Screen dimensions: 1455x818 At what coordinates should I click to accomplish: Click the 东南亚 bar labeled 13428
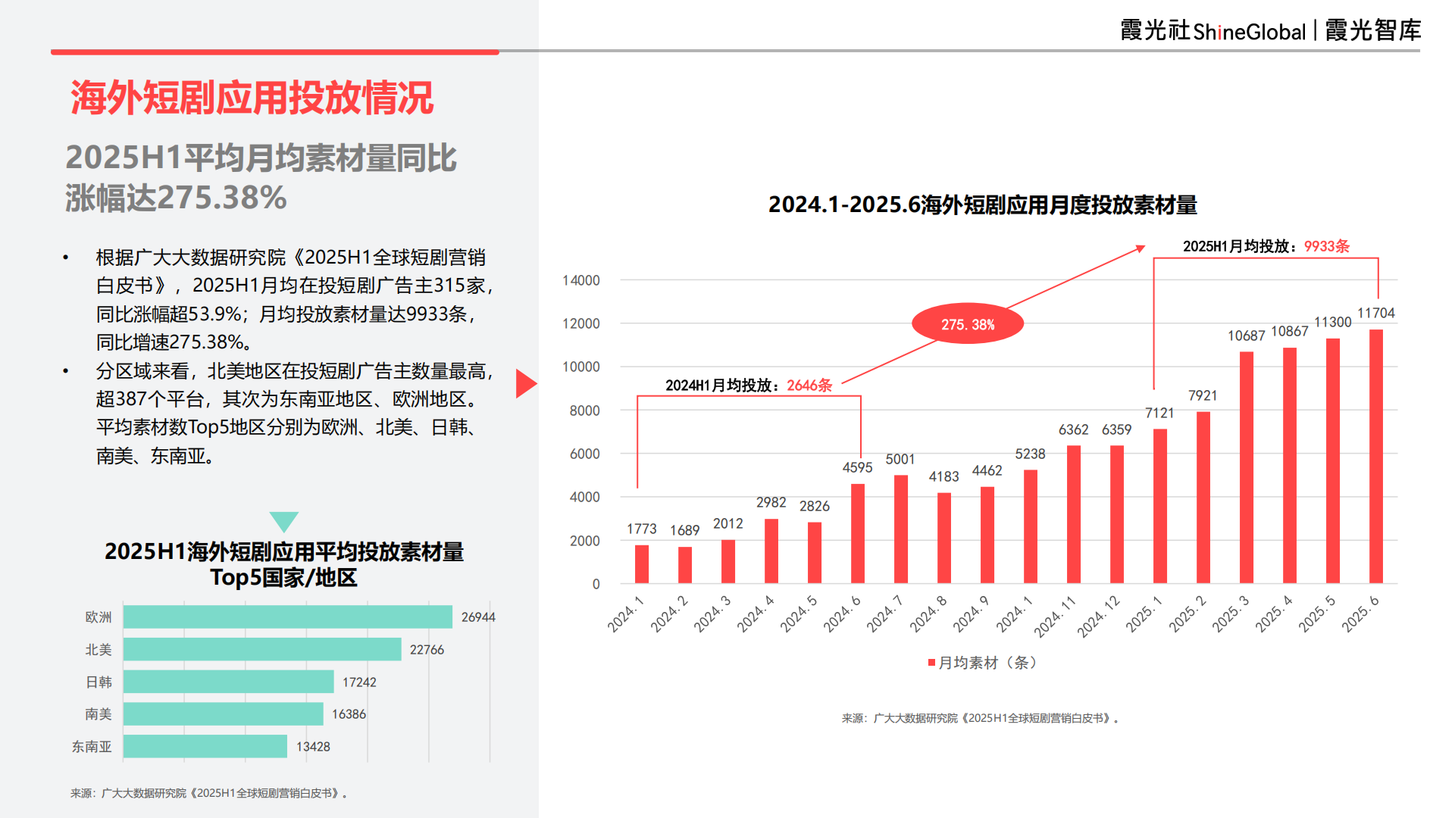[205, 746]
